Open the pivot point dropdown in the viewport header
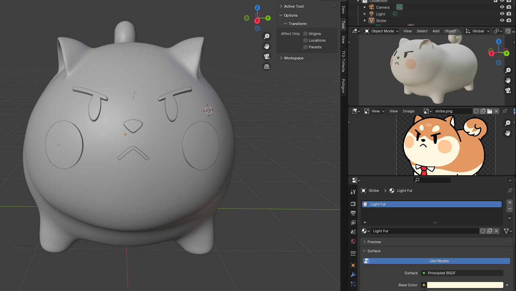Viewport: 516px width, 291px height. click(498, 31)
